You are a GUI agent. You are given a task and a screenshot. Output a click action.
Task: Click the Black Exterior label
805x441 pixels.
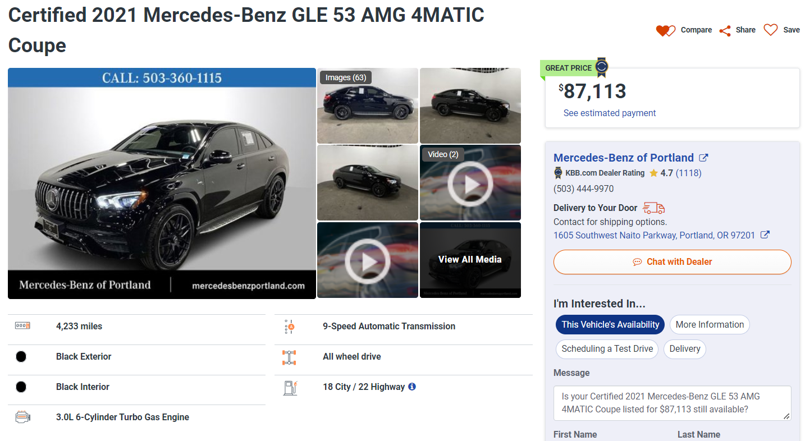(84, 356)
